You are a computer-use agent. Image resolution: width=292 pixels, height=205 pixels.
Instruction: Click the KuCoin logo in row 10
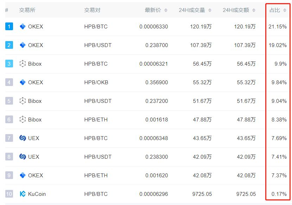tap(23, 194)
